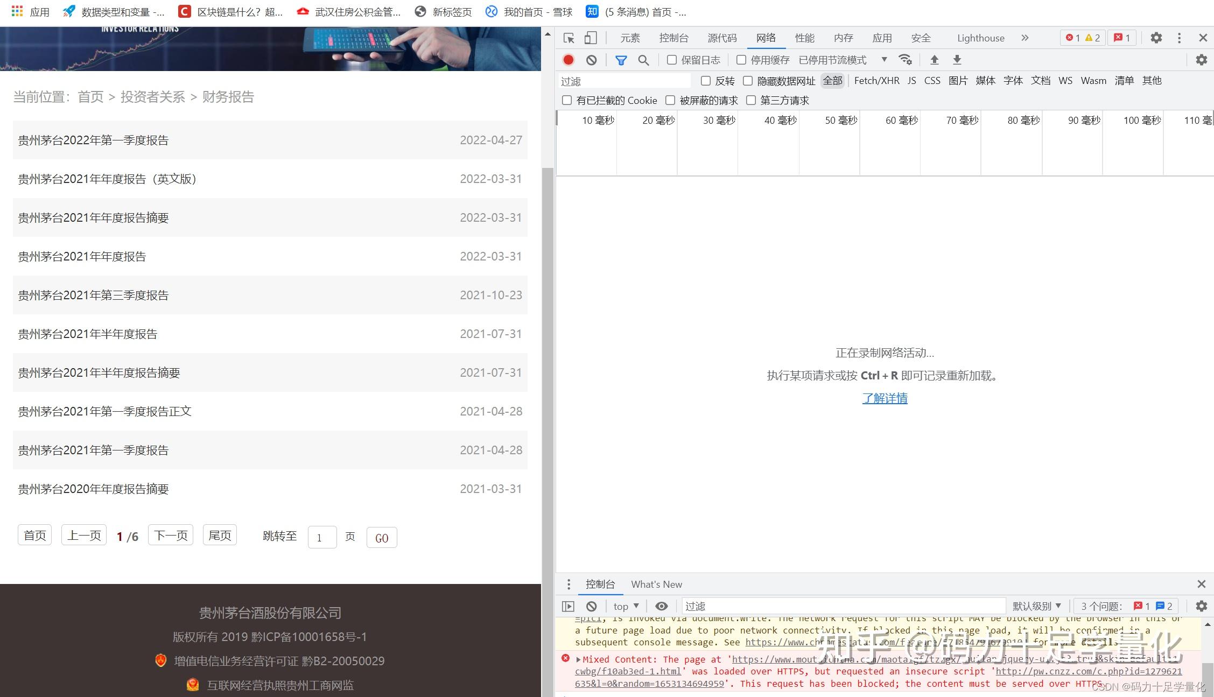This screenshot has height=697, width=1214.
Task: Open console top context dropdown
Action: click(626, 606)
